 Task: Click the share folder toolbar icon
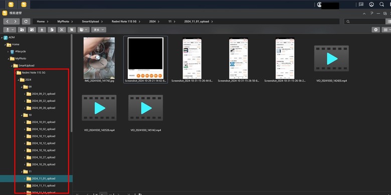point(32,30)
